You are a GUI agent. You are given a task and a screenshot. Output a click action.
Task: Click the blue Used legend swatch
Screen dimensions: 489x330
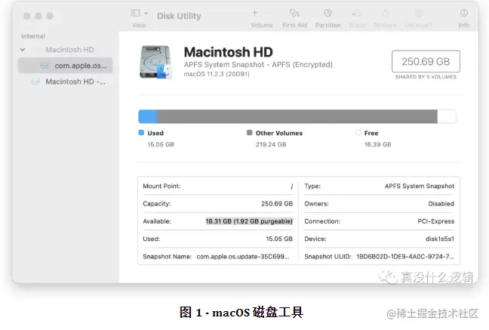pyautogui.click(x=141, y=133)
